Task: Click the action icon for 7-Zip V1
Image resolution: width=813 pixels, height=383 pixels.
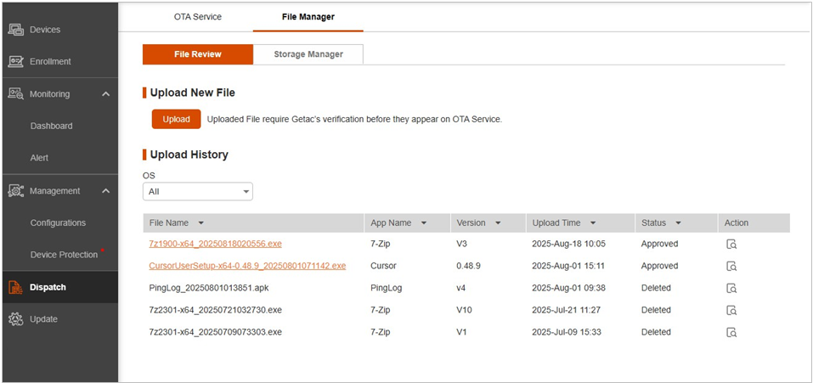Action: pos(731,332)
